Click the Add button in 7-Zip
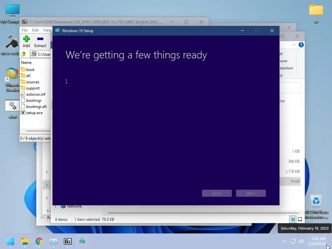The image size is (332, 249). click(26, 42)
